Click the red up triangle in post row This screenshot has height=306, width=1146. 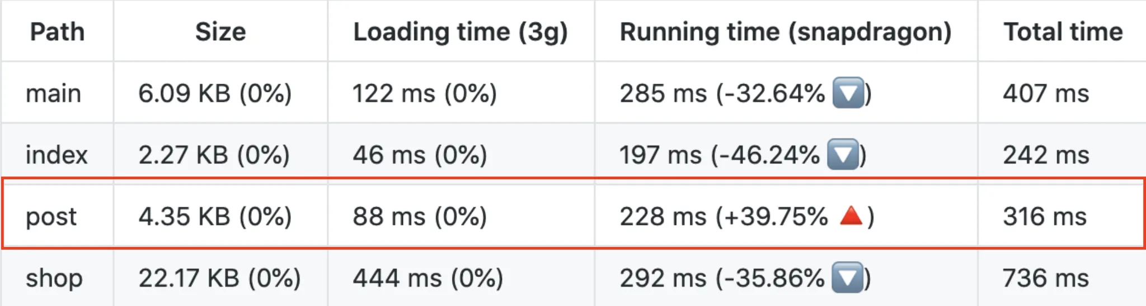(x=851, y=216)
